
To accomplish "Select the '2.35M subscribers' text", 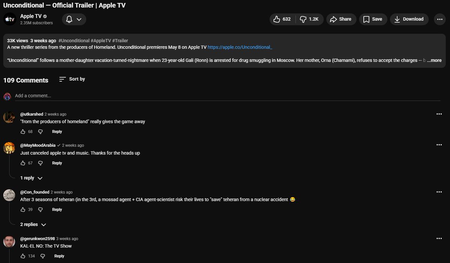I will (36, 23).
